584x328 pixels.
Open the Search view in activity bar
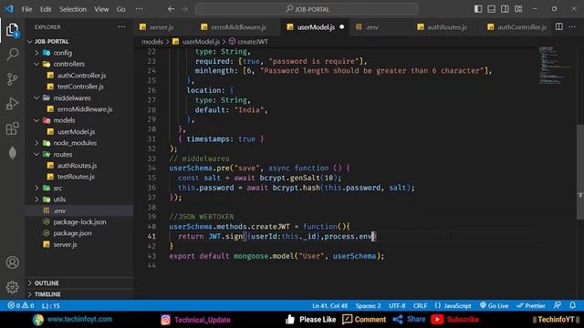12,55
